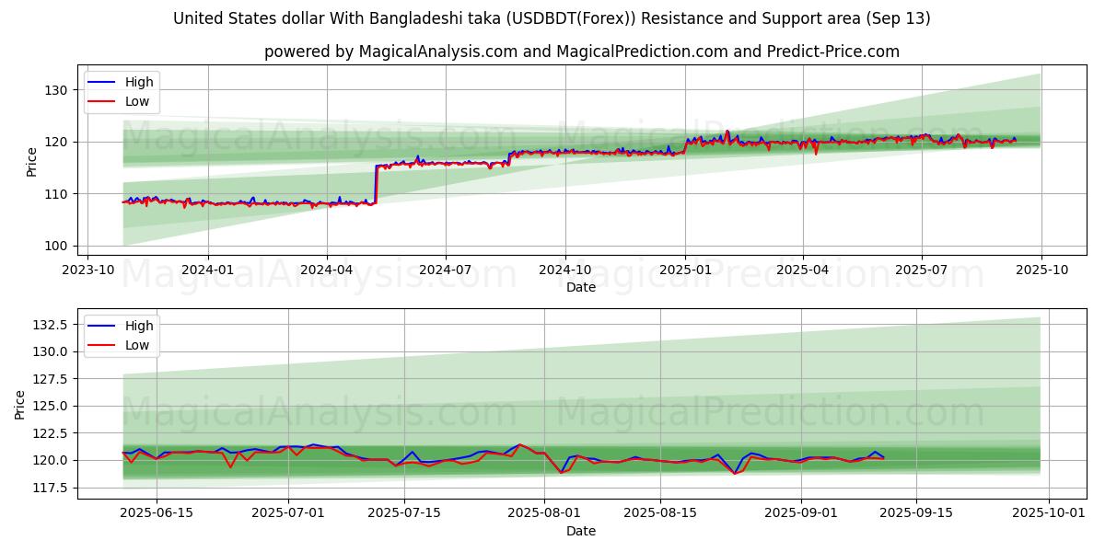The image size is (1105, 552).
Task: Click the chart title mentioning USDBDT(Forex)
Action: [552, 18]
